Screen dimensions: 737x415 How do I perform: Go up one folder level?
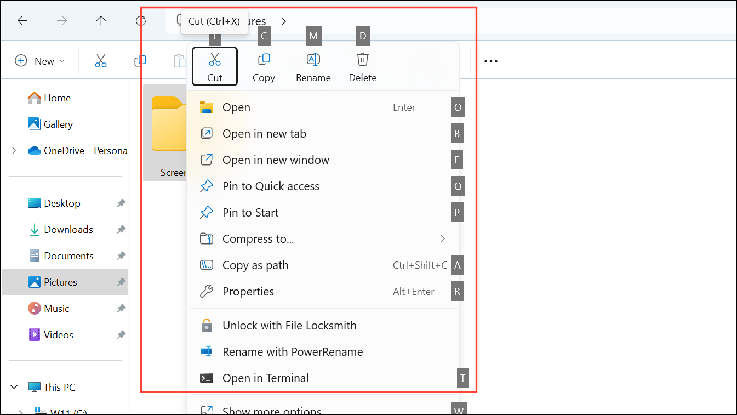tap(101, 21)
